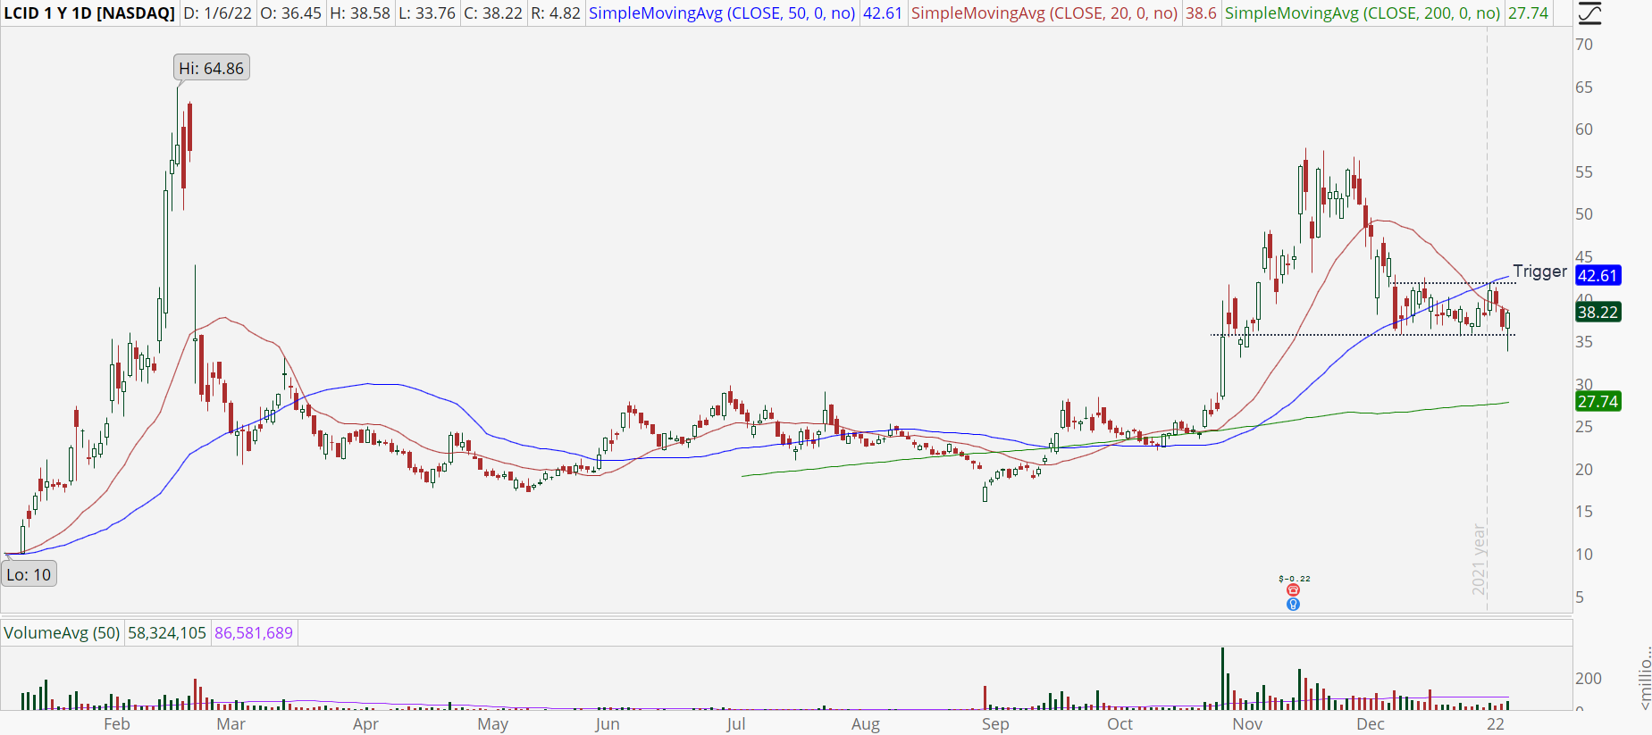Screen dimensions: 1652x735
Task: Click the green 27.74 price bubble
Action: point(1598,402)
